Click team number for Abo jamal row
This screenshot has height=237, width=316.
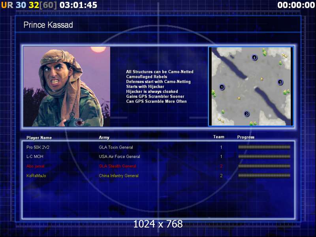(x=221, y=166)
